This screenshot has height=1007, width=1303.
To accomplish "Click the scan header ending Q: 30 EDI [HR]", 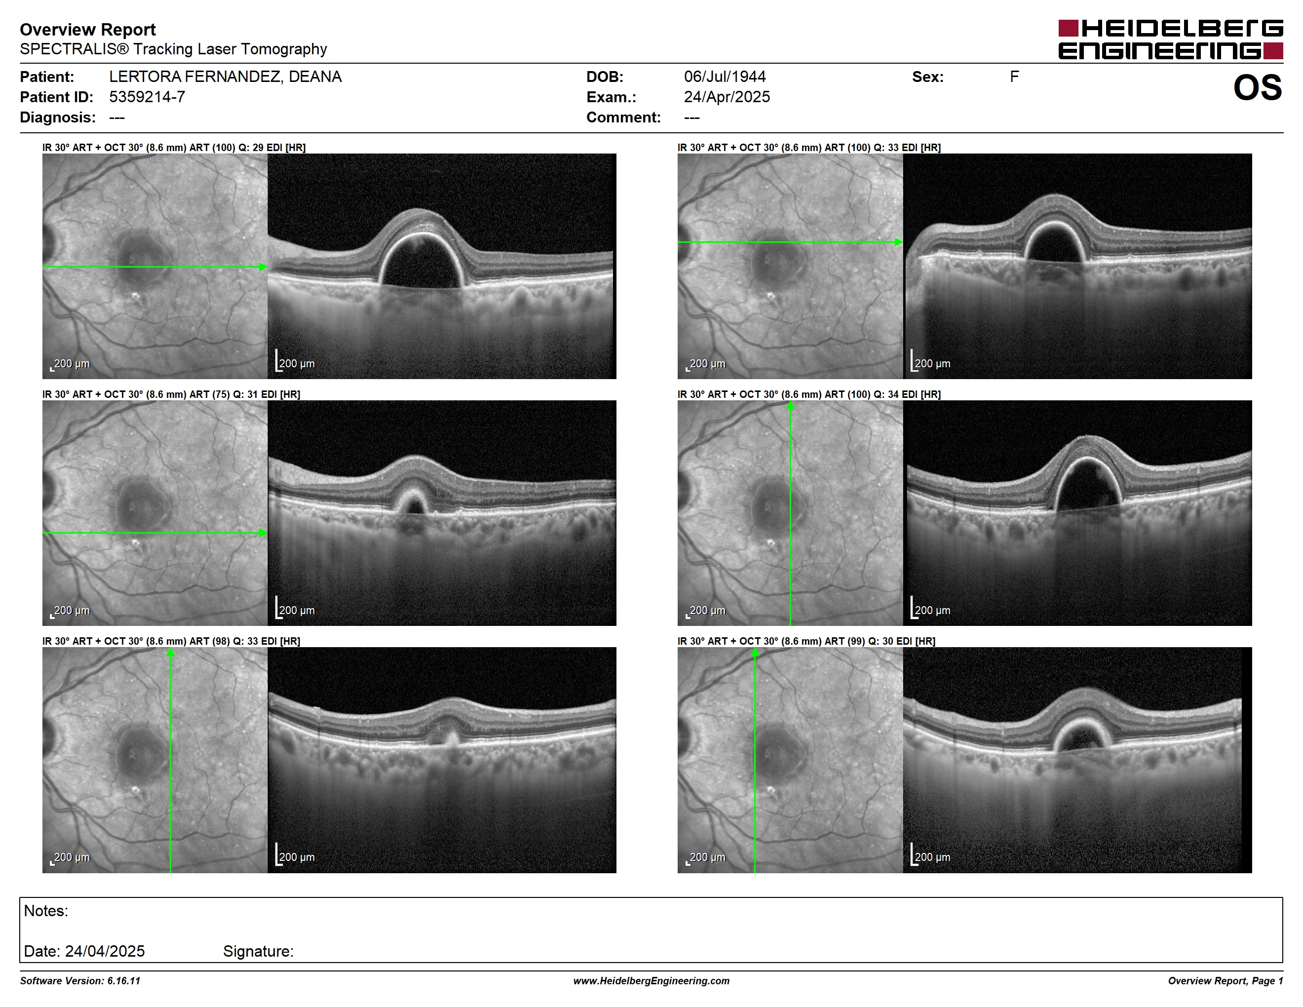I will (x=806, y=641).
